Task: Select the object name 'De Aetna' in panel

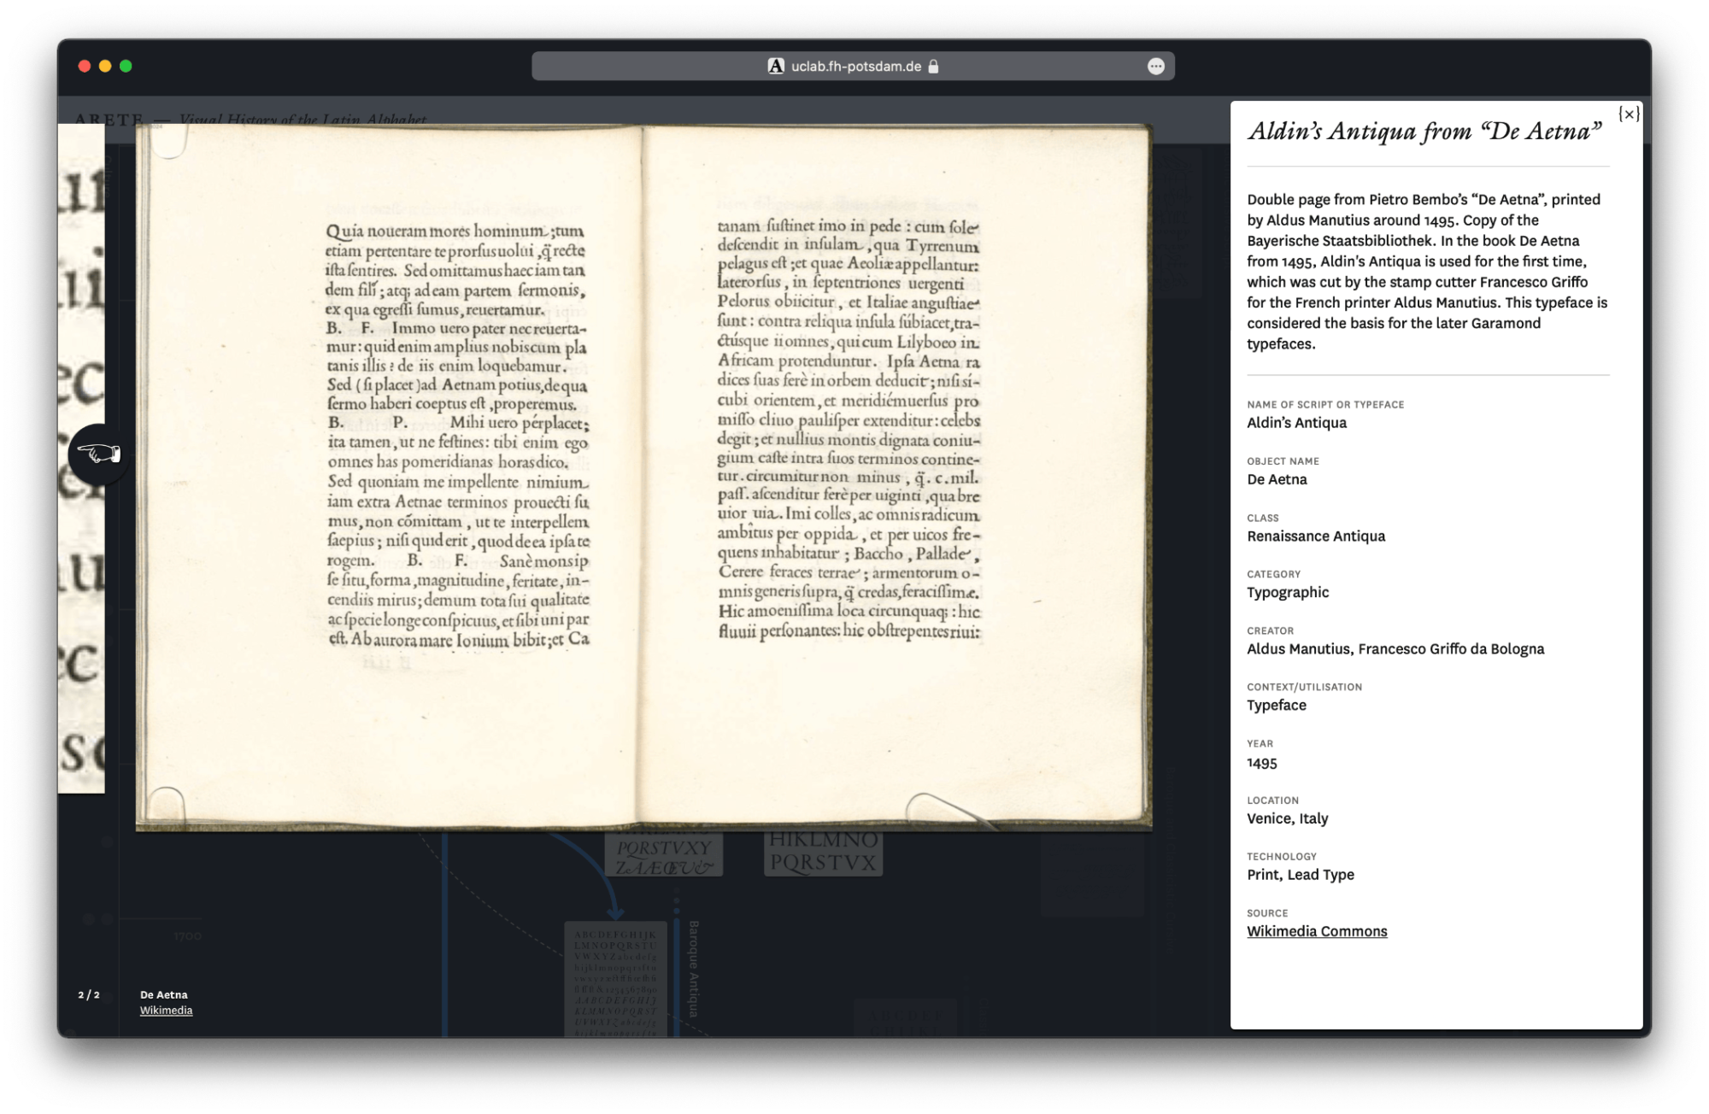Action: point(1277,479)
